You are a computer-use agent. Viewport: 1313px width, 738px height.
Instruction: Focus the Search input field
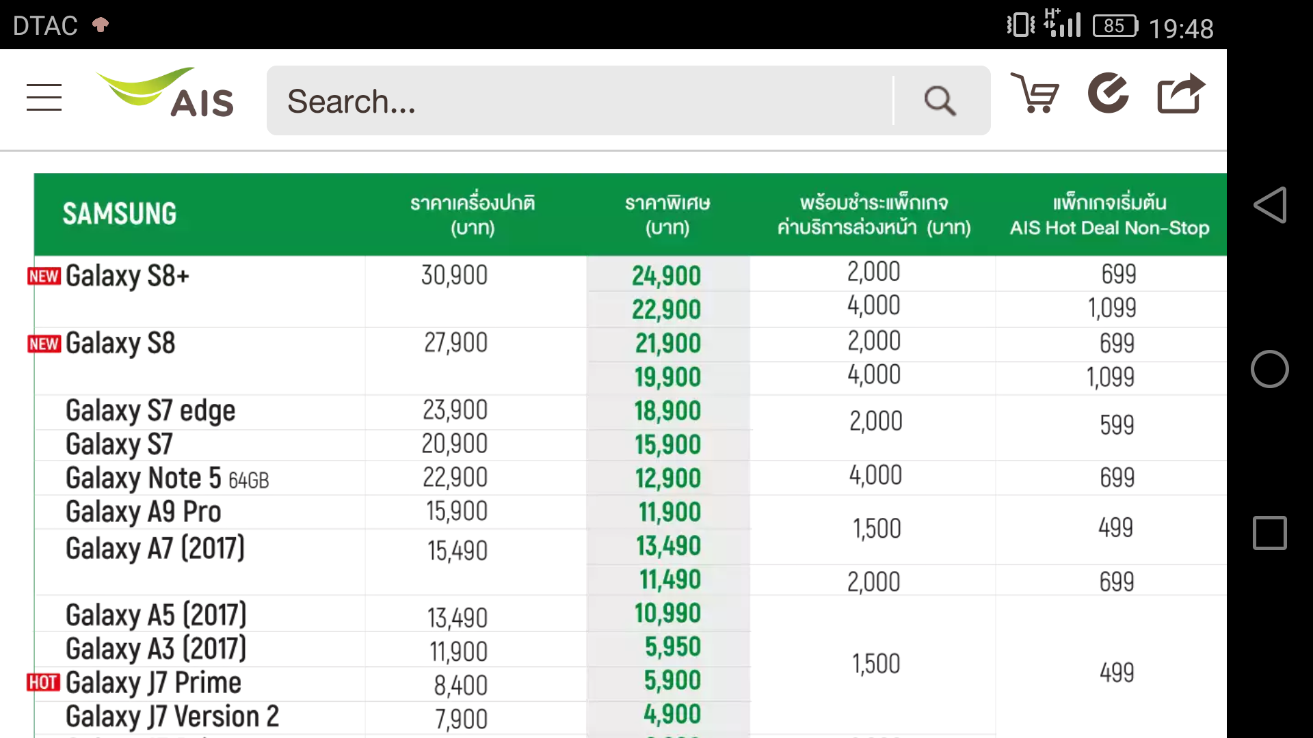click(x=579, y=101)
